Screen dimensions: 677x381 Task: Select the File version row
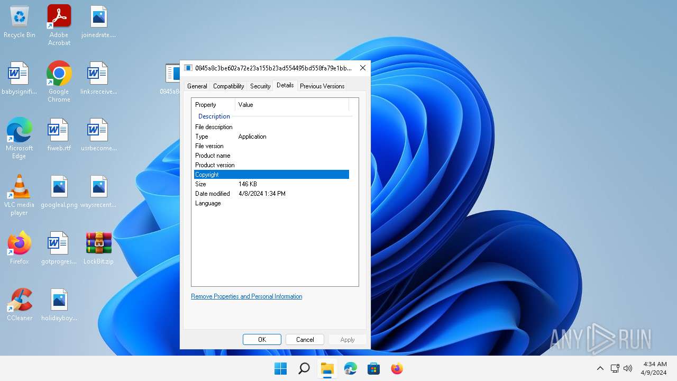pyautogui.click(x=271, y=146)
